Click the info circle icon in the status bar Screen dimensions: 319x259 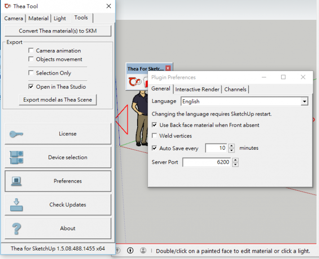click(130, 250)
